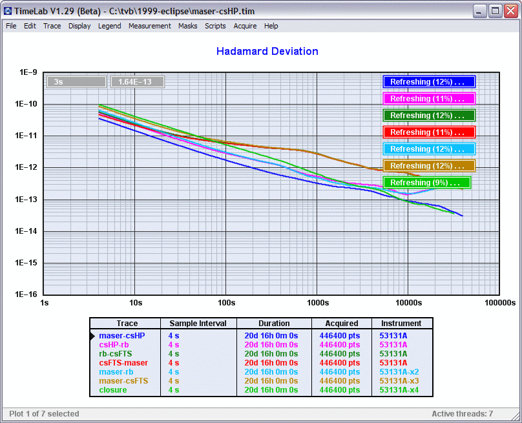Click the 1E-16 y-axis label
Screen dimensions: 522x423
26,294
